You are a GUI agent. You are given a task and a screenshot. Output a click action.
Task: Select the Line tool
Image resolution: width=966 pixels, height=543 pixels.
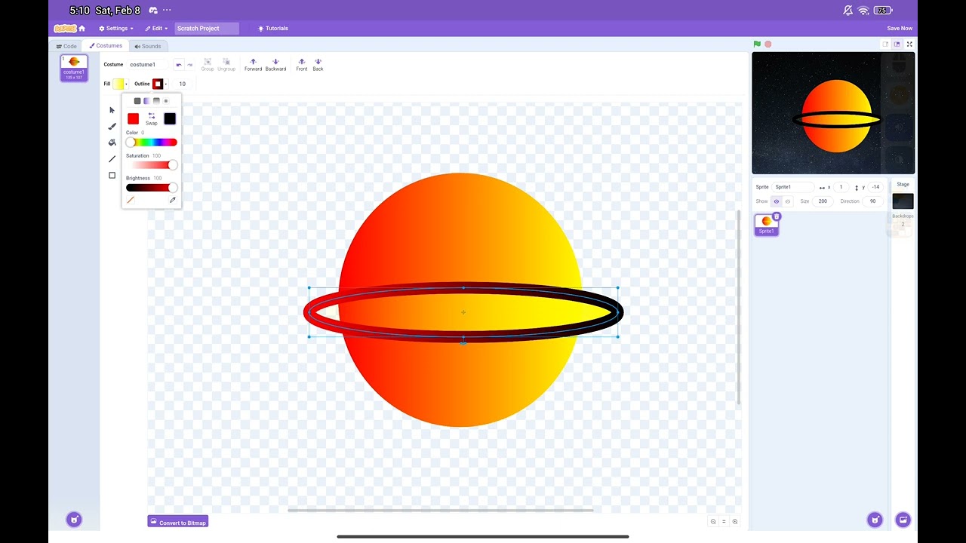pyautogui.click(x=112, y=159)
